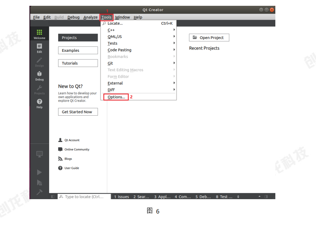Open the Qt Account link
This screenshot has width=316, height=227.
pyautogui.click(x=72, y=140)
